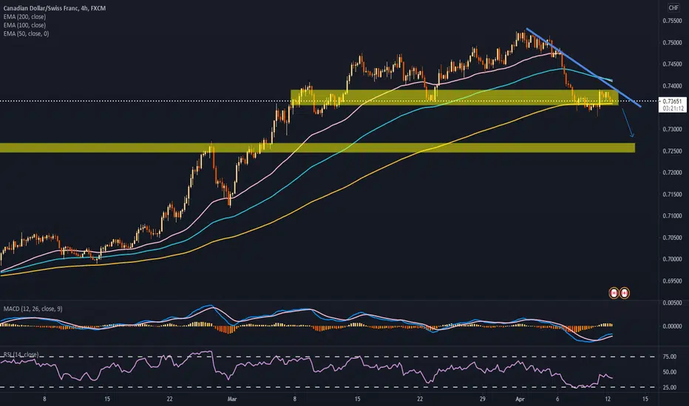Click the 0.74500 price axis label
Viewport: 689px width, 406px height.
(672, 64)
